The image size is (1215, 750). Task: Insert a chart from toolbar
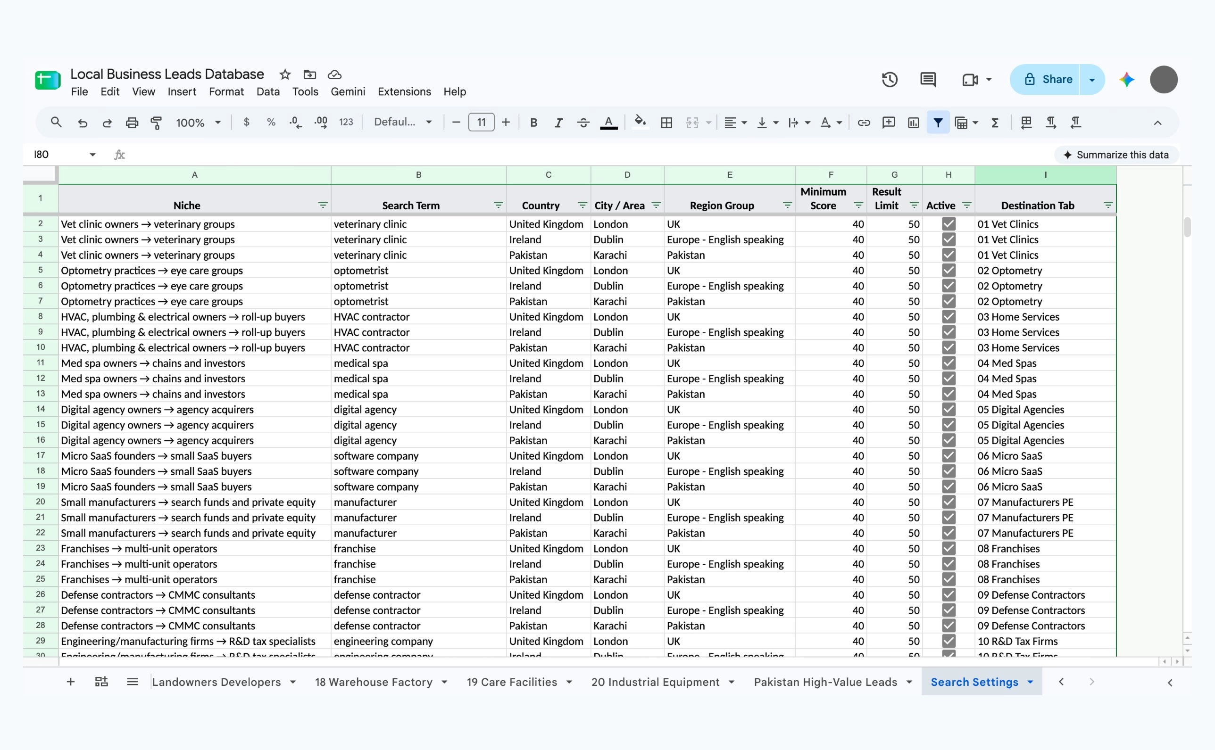[913, 123]
